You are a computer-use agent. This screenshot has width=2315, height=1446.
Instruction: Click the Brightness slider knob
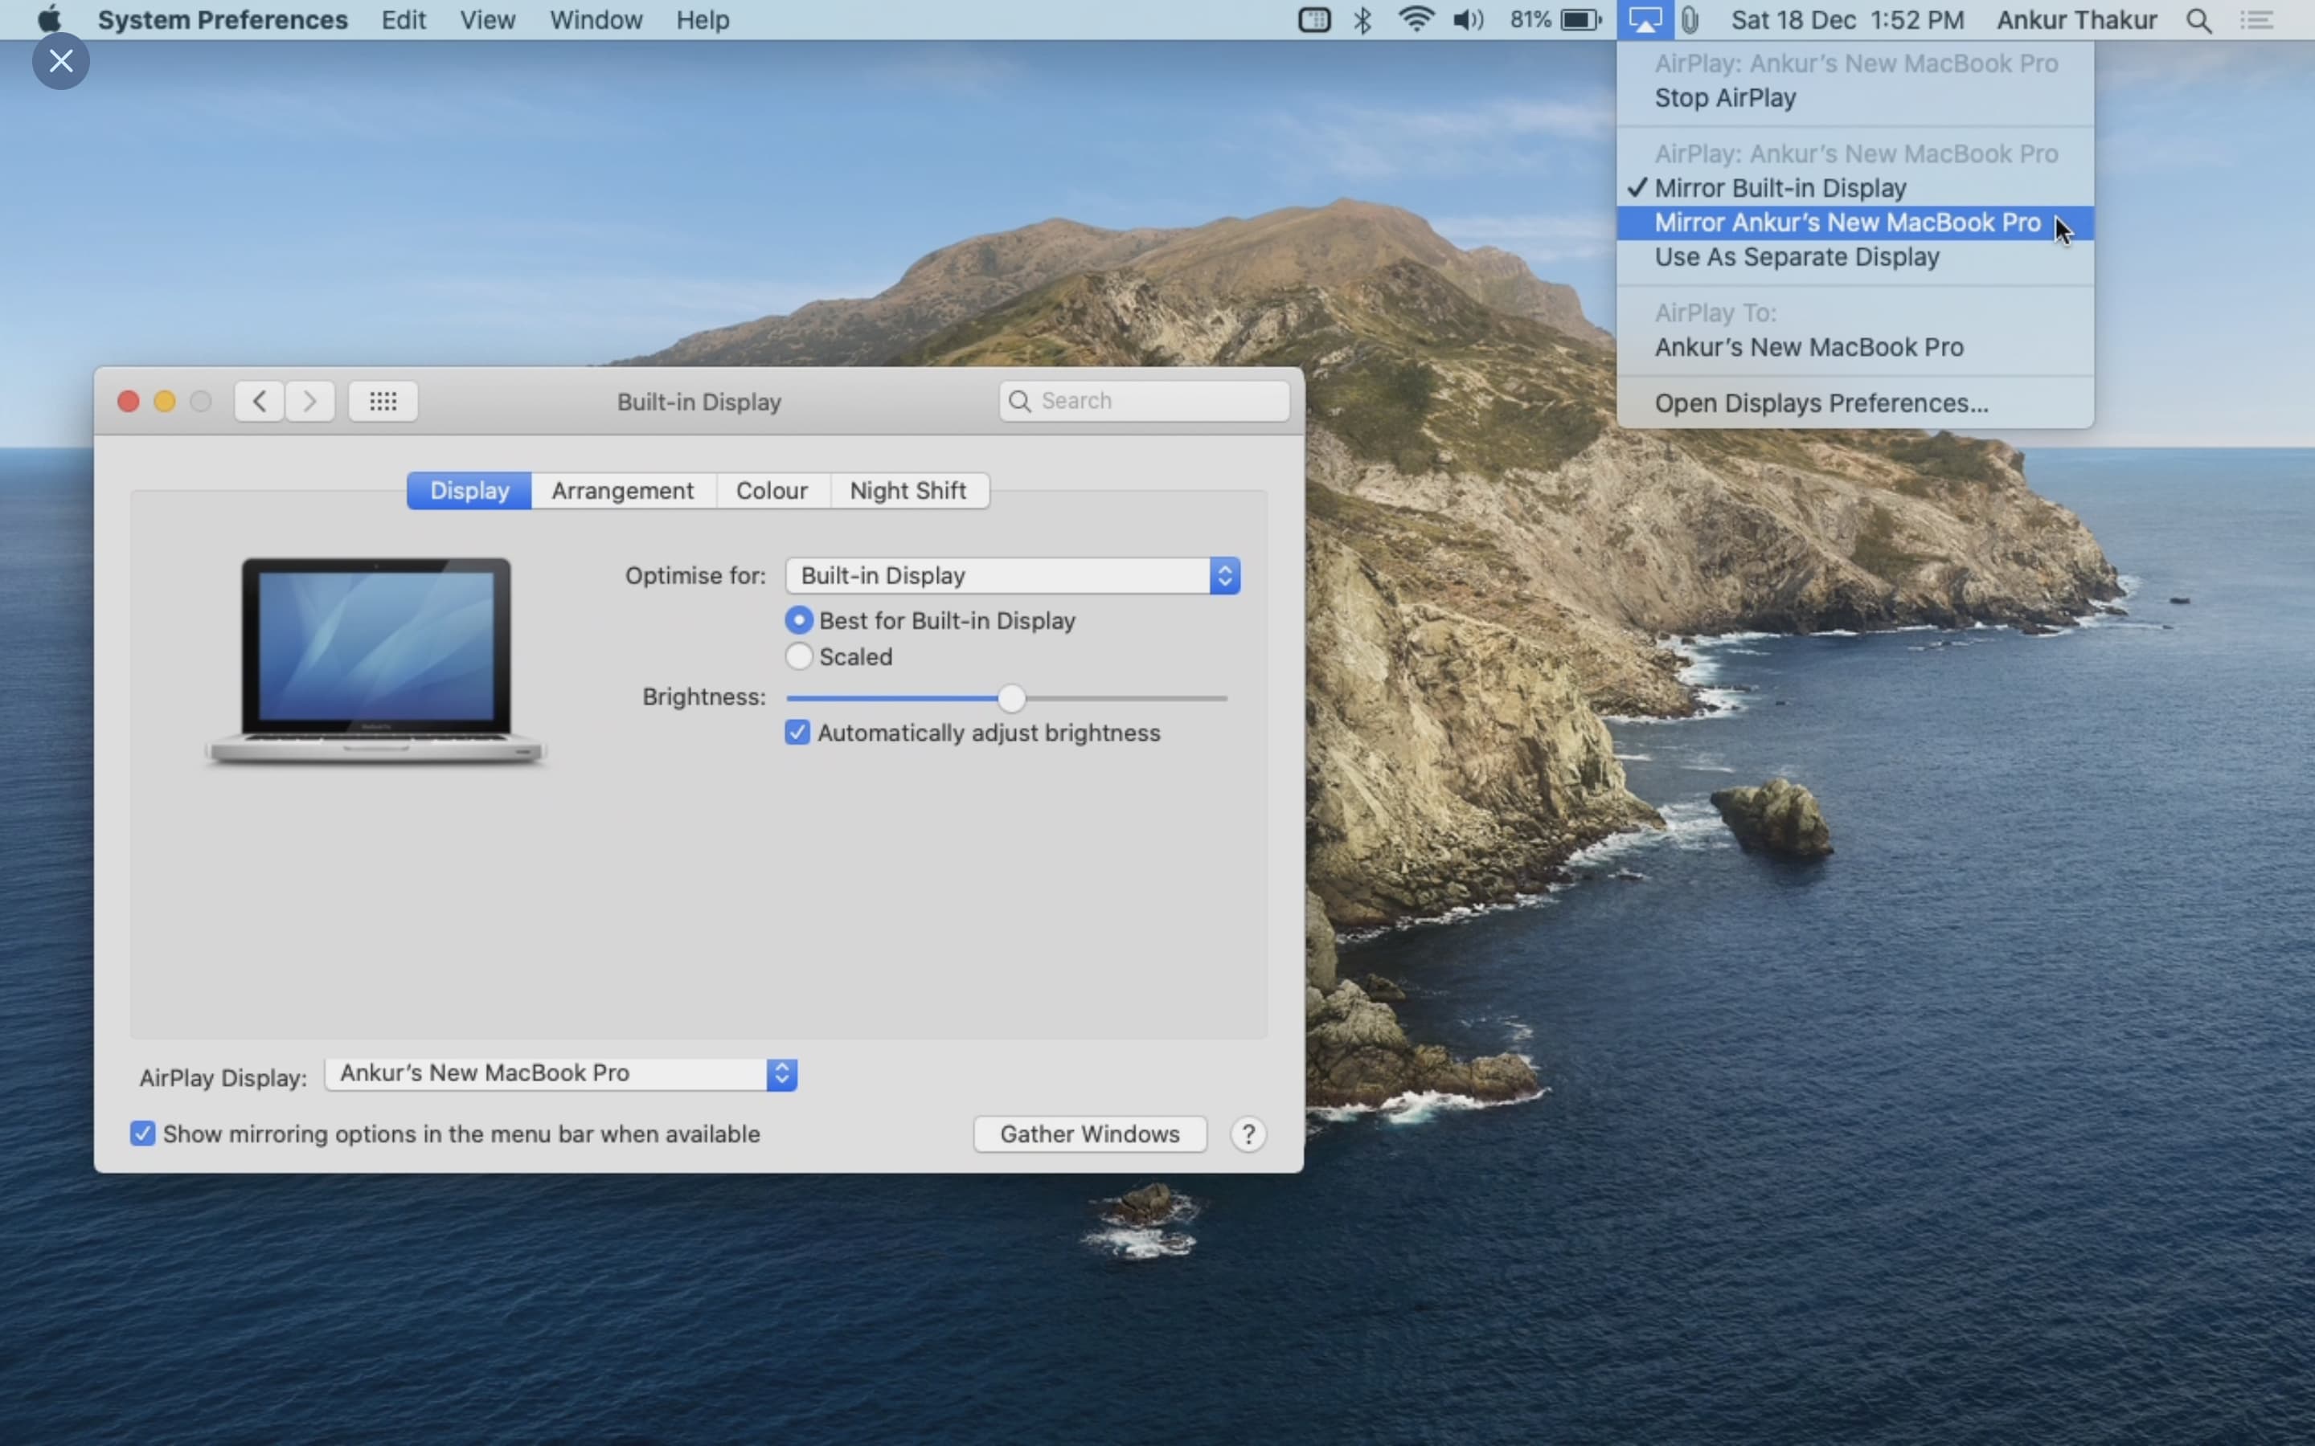point(1011,698)
